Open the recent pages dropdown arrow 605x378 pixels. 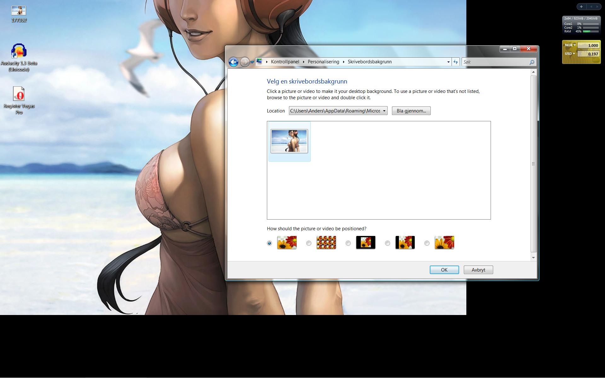point(252,62)
